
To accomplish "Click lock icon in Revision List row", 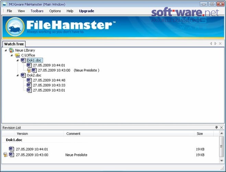I will point(5,154).
